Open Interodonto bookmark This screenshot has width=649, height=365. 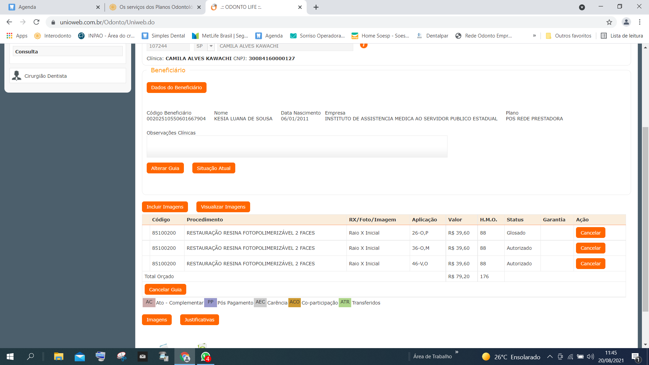tap(53, 36)
